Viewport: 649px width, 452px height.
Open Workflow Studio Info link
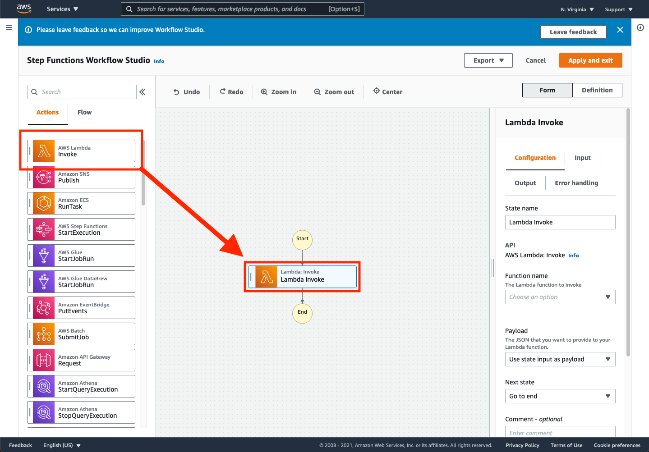click(159, 61)
